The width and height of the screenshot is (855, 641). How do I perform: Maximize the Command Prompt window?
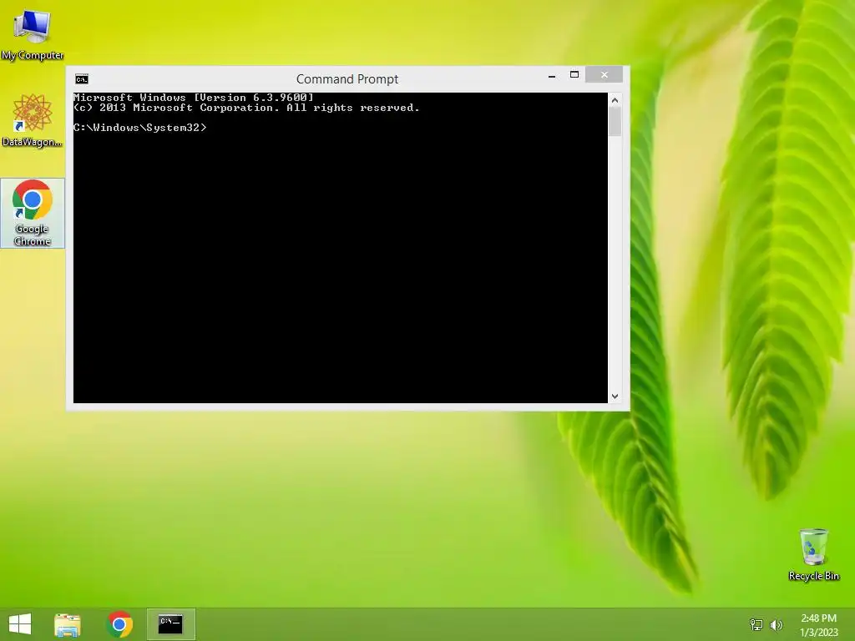pyautogui.click(x=574, y=74)
